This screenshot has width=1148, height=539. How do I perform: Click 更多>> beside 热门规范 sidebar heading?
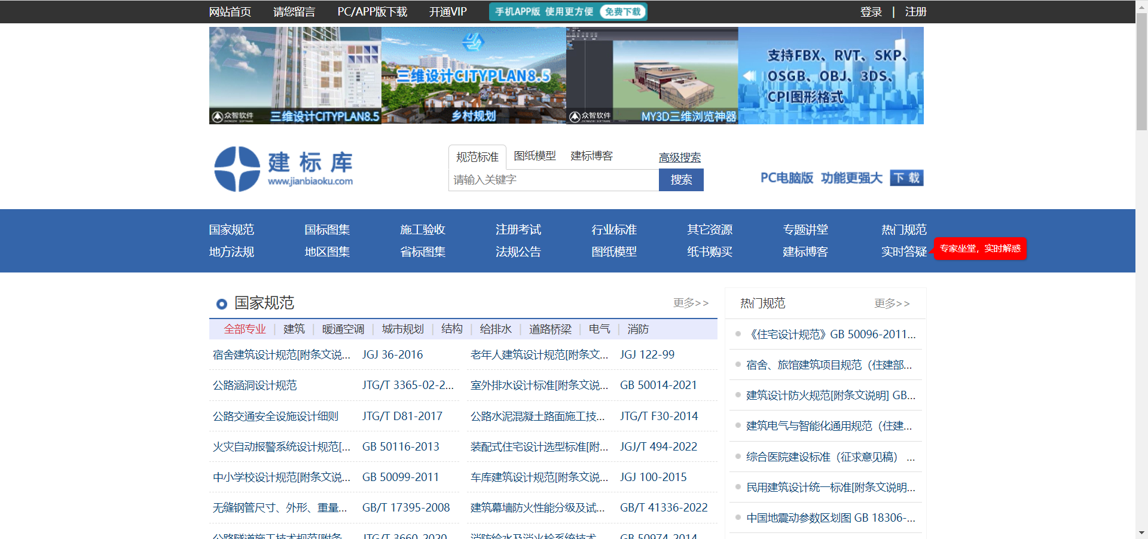892,304
